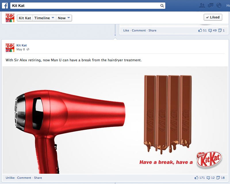The image size is (230, 184).
Task: Open the Kit Kat author name link
Action: point(22,45)
